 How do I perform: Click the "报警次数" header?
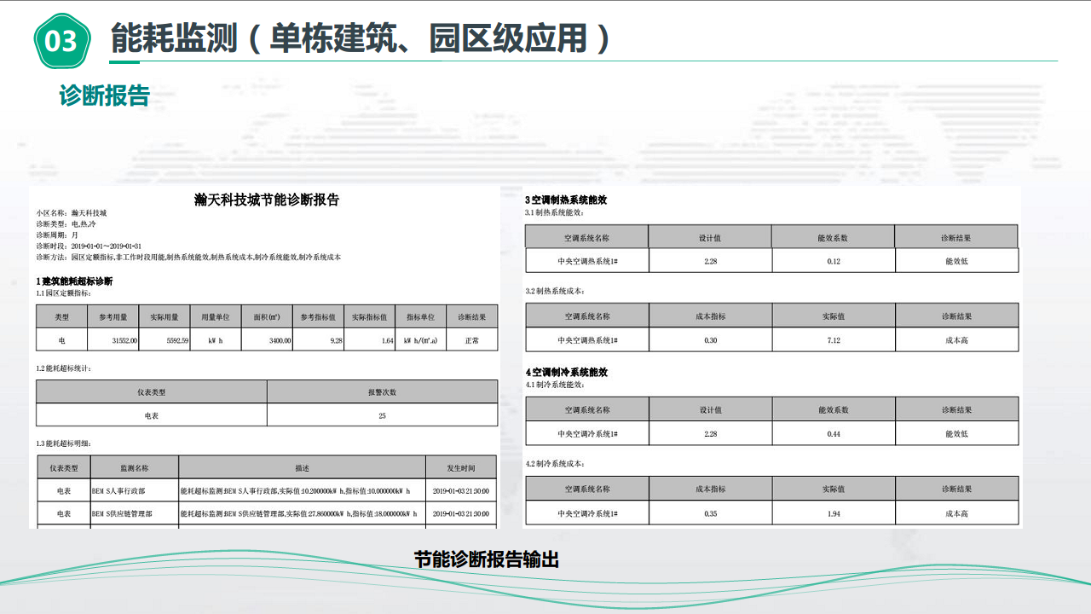coord(382,392)
